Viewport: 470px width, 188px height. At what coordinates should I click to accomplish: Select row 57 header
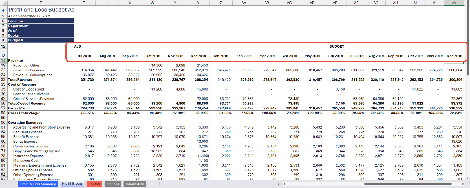[x=3, y=108]
